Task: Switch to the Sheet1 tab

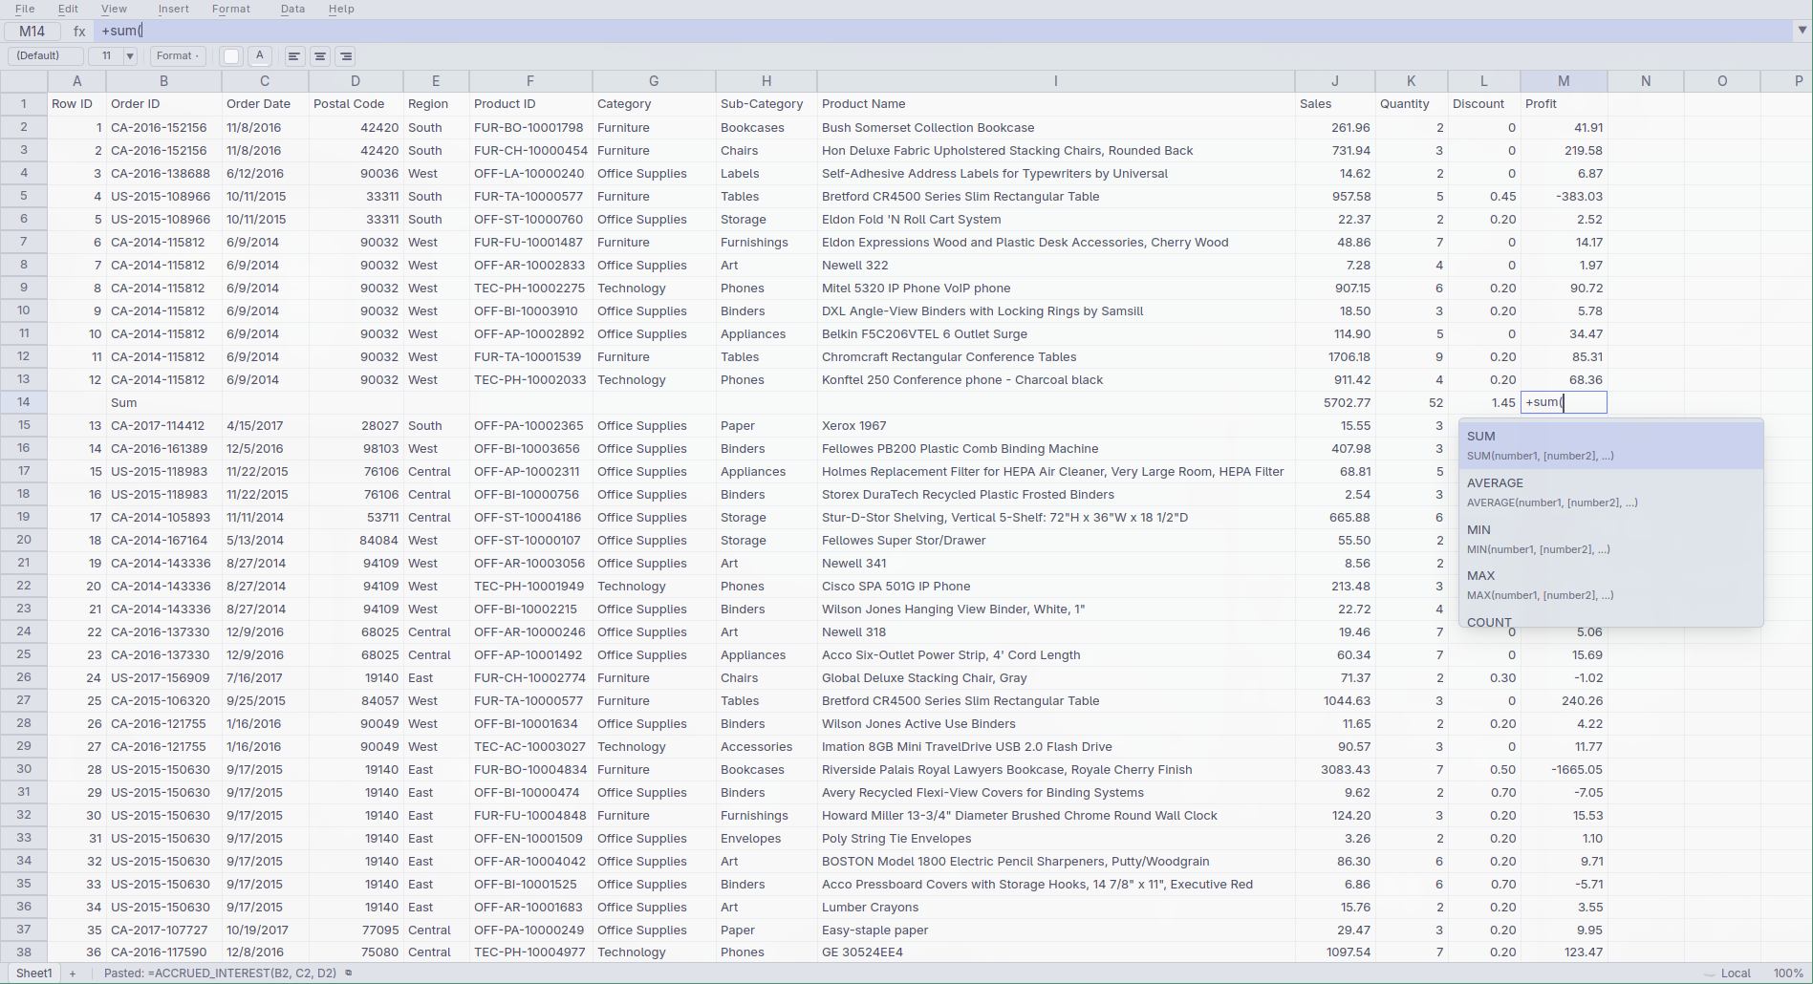Action: pos(34,973)
